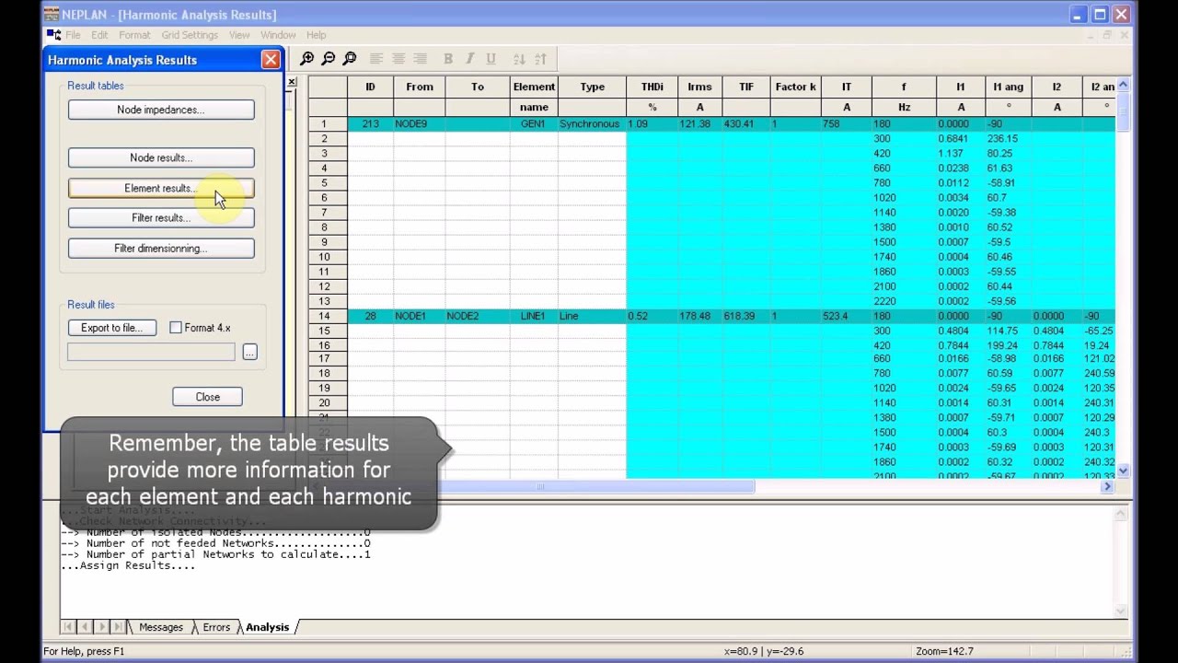Image resolution: width=1178 pixels, height=663 pixels.
Task: Click the table's scroll down arrow
Action: tap(1123, 471)
